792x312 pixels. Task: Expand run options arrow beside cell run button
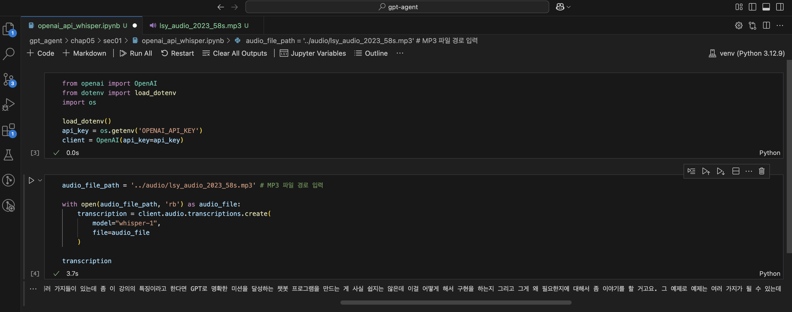point(40,180)
